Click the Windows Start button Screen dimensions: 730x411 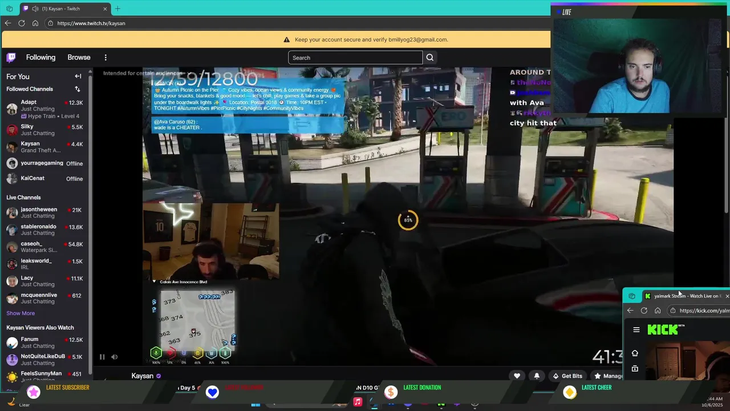pos(255,404)
